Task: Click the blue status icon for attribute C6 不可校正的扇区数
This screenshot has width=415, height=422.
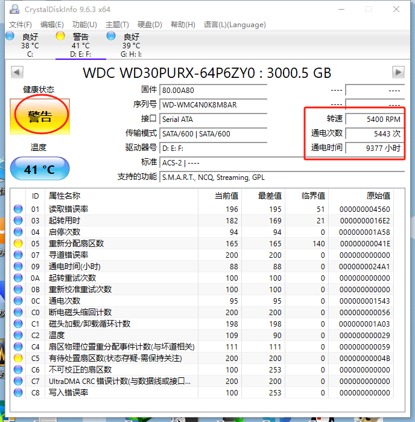Action: 18,369
